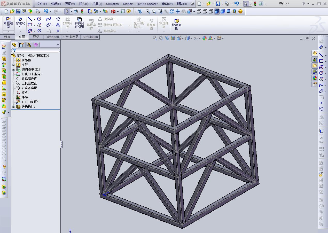Click the feature tree filter field
Screen dimensions: 328x233
[x=36, y=50]
